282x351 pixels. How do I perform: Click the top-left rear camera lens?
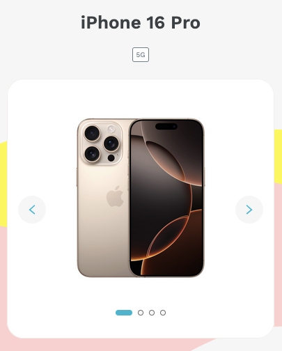[x=92, y=133]
